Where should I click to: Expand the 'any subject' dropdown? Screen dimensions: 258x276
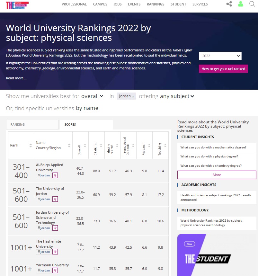point(177,96)
